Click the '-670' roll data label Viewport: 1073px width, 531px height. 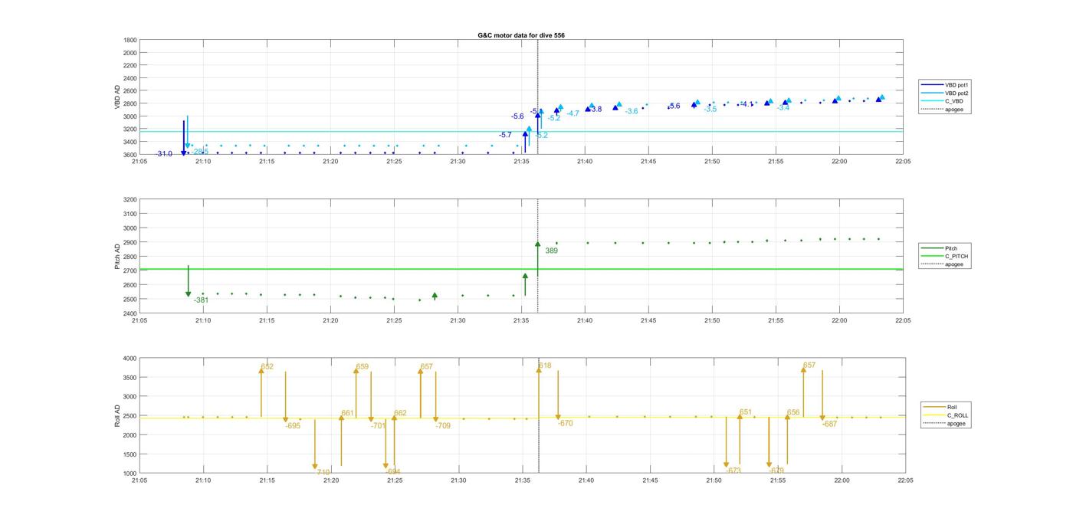tap(566, 423)
